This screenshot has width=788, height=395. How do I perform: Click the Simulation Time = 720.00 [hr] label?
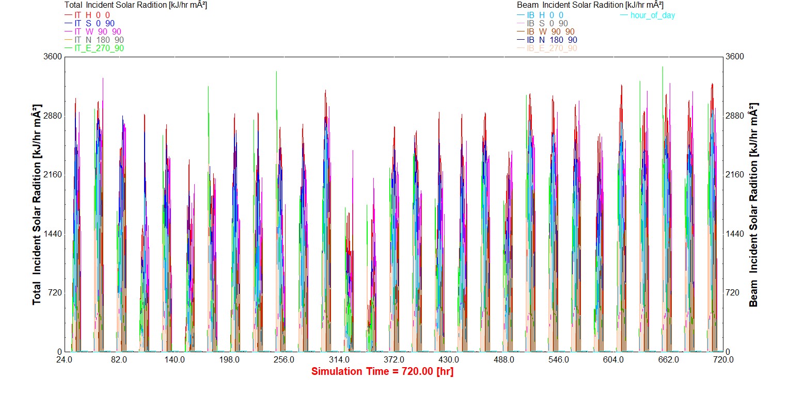(382, 371)
